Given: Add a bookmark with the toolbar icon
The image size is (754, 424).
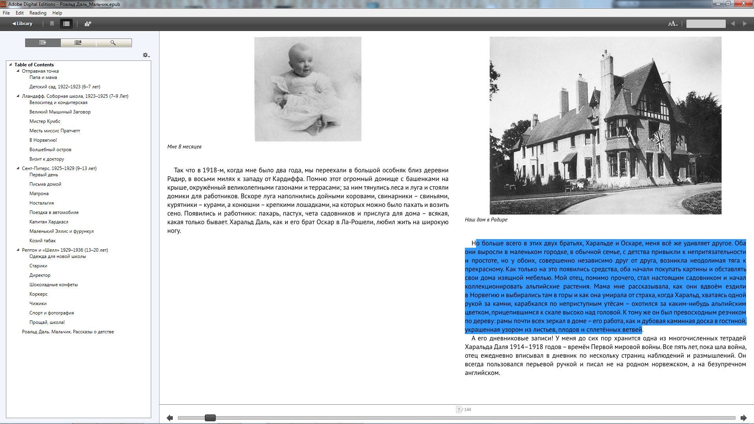Looking at the screenshot, I should [x=52, y=24].
